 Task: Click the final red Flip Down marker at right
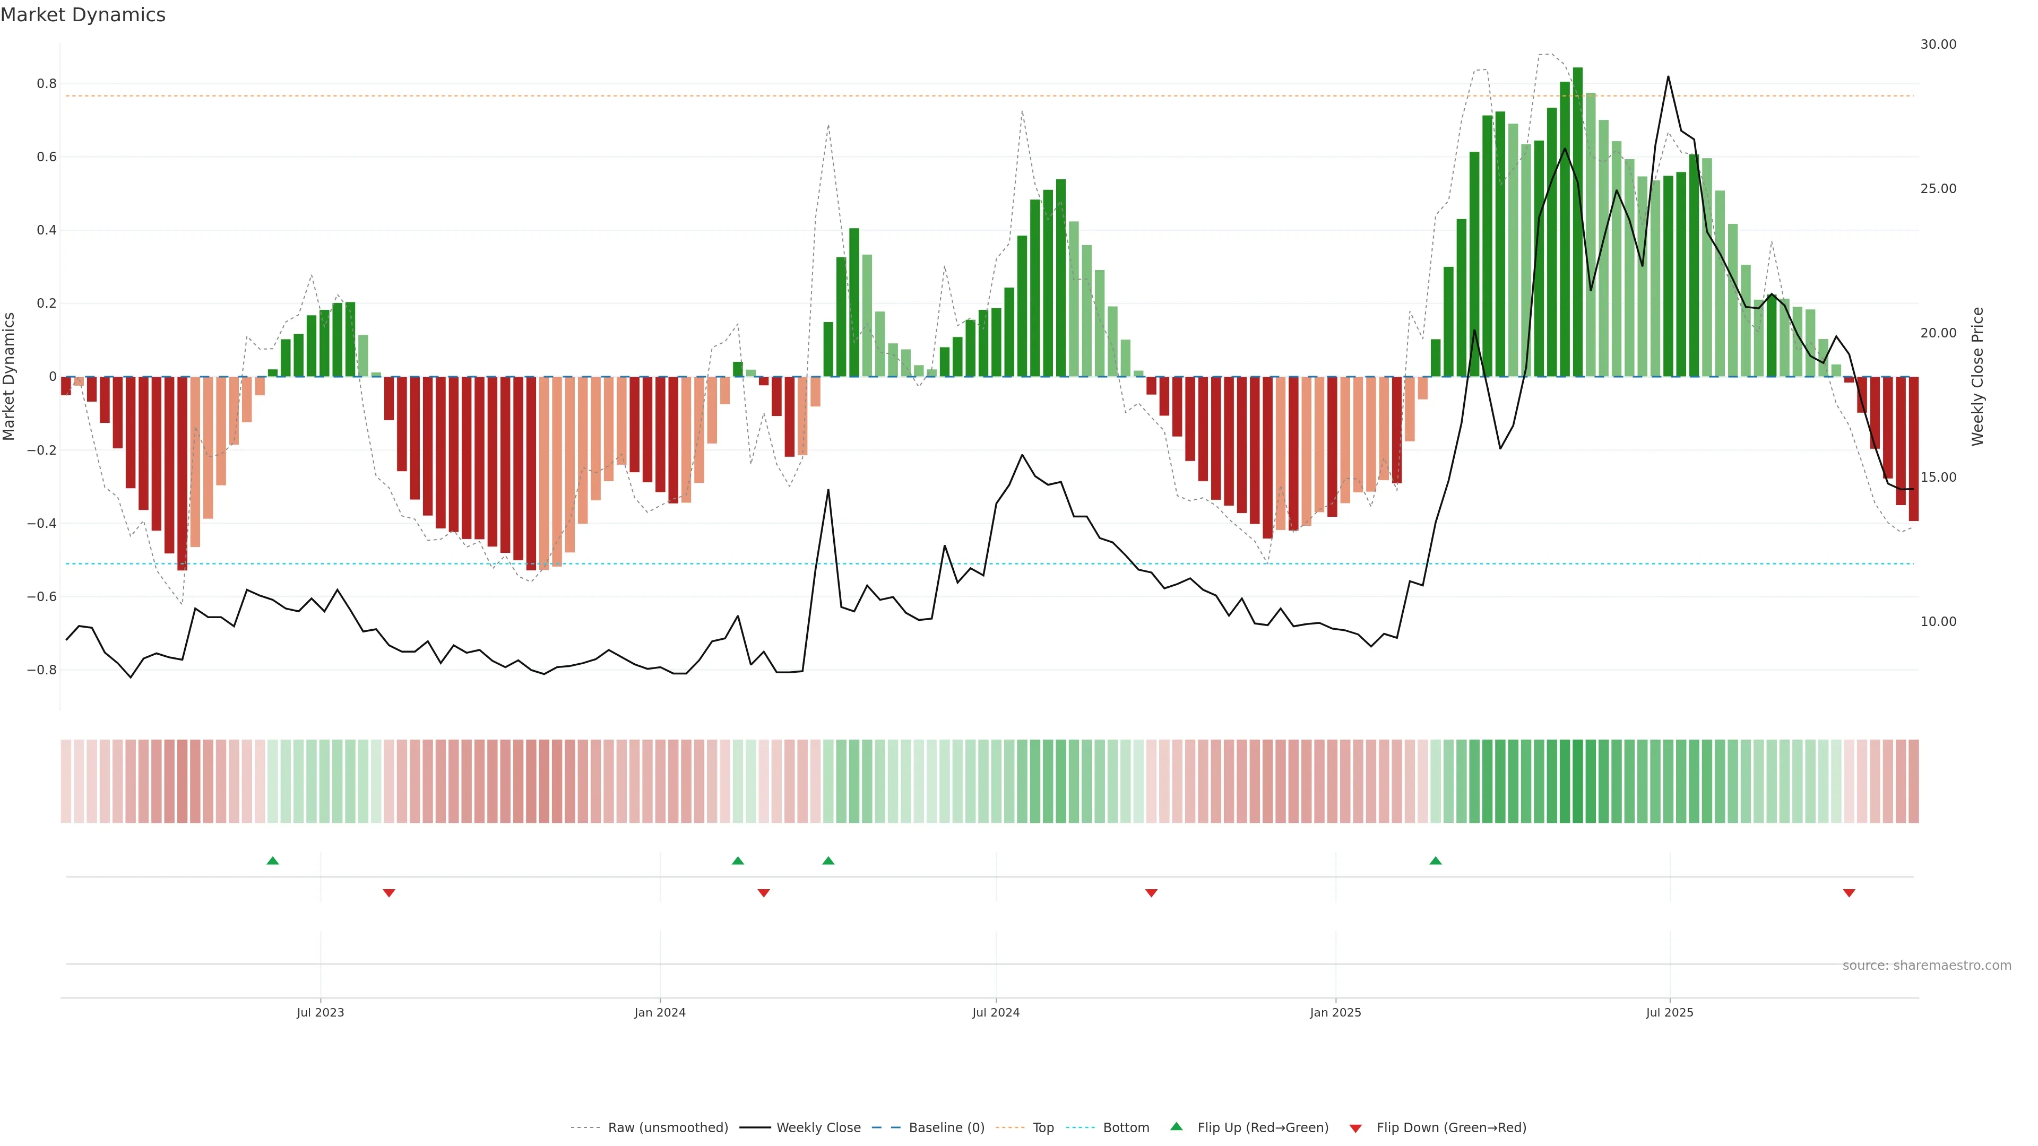point(1849,893)
